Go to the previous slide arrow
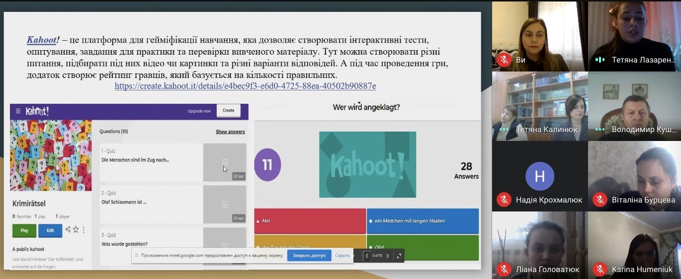Screen dimensions: 681x279 [367, 256]
